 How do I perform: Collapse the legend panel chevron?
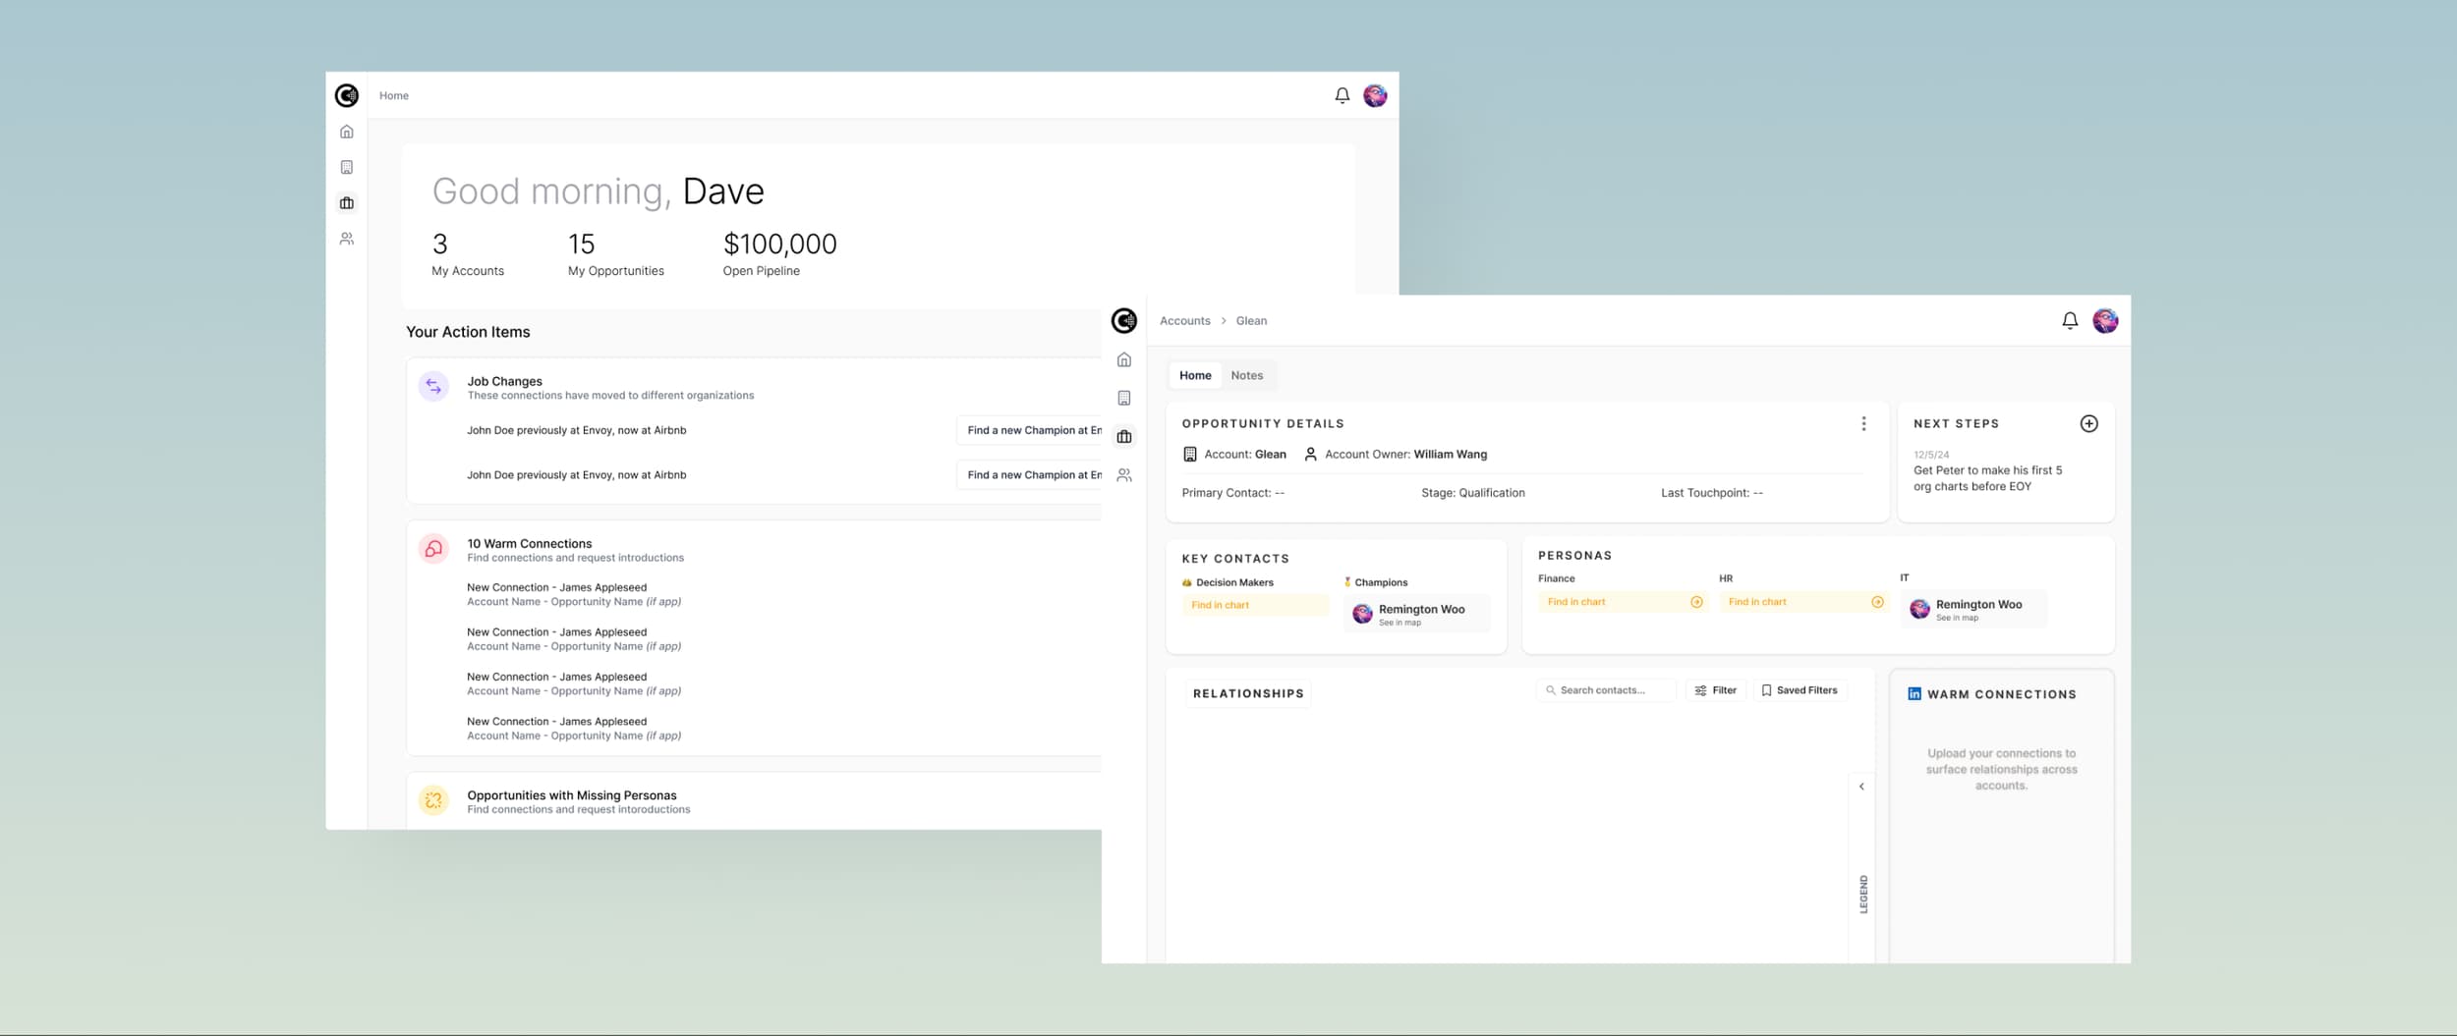click(x=1860, y=787)
